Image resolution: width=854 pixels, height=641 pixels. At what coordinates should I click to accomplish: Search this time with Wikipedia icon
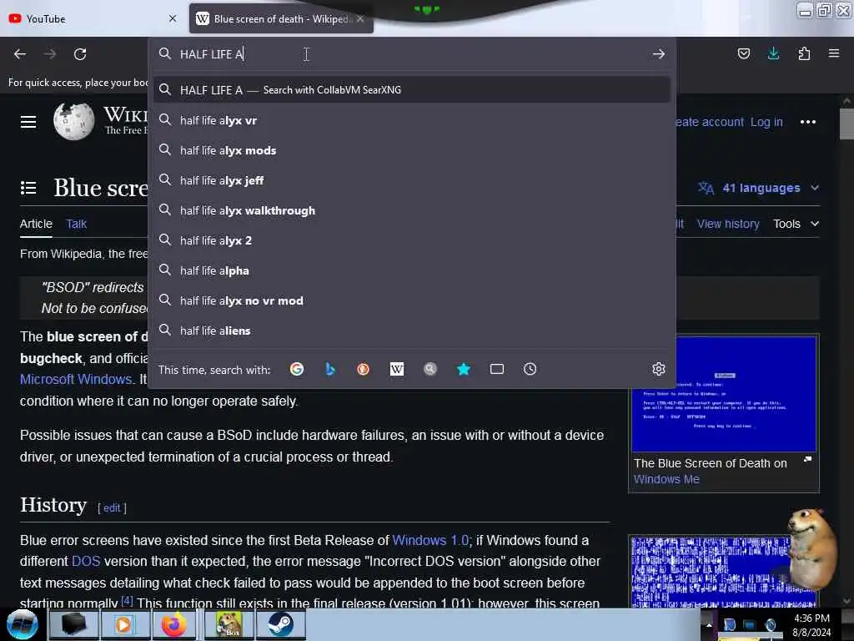click(396, 369)
